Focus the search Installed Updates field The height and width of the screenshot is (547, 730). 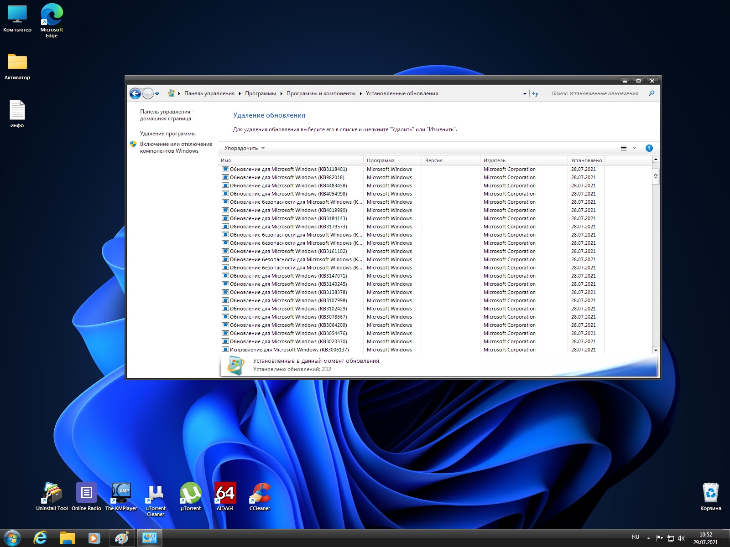click(x=595, y=93)
